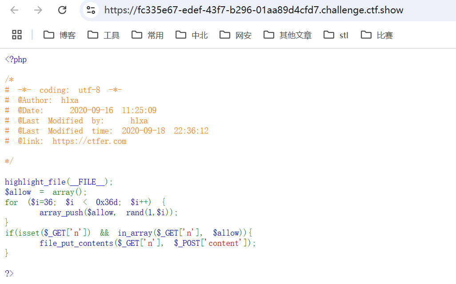Open the 其他文章 bookmark folder
The width and height of the screenshot is (456, 284).
tap(287, 35)
